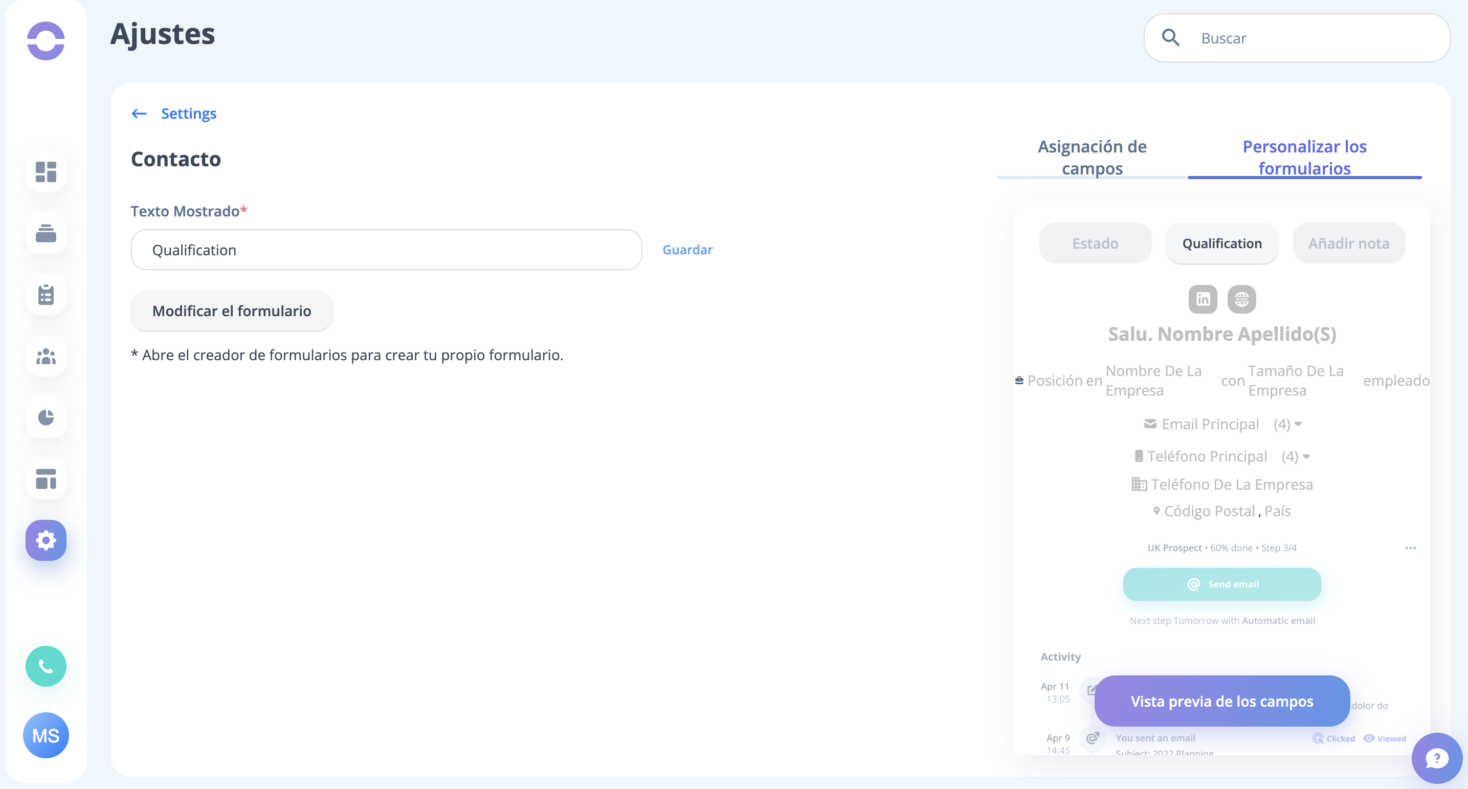The image size is (1468, 789).
Task: Click Guardar to save the text
Action: 687,250
